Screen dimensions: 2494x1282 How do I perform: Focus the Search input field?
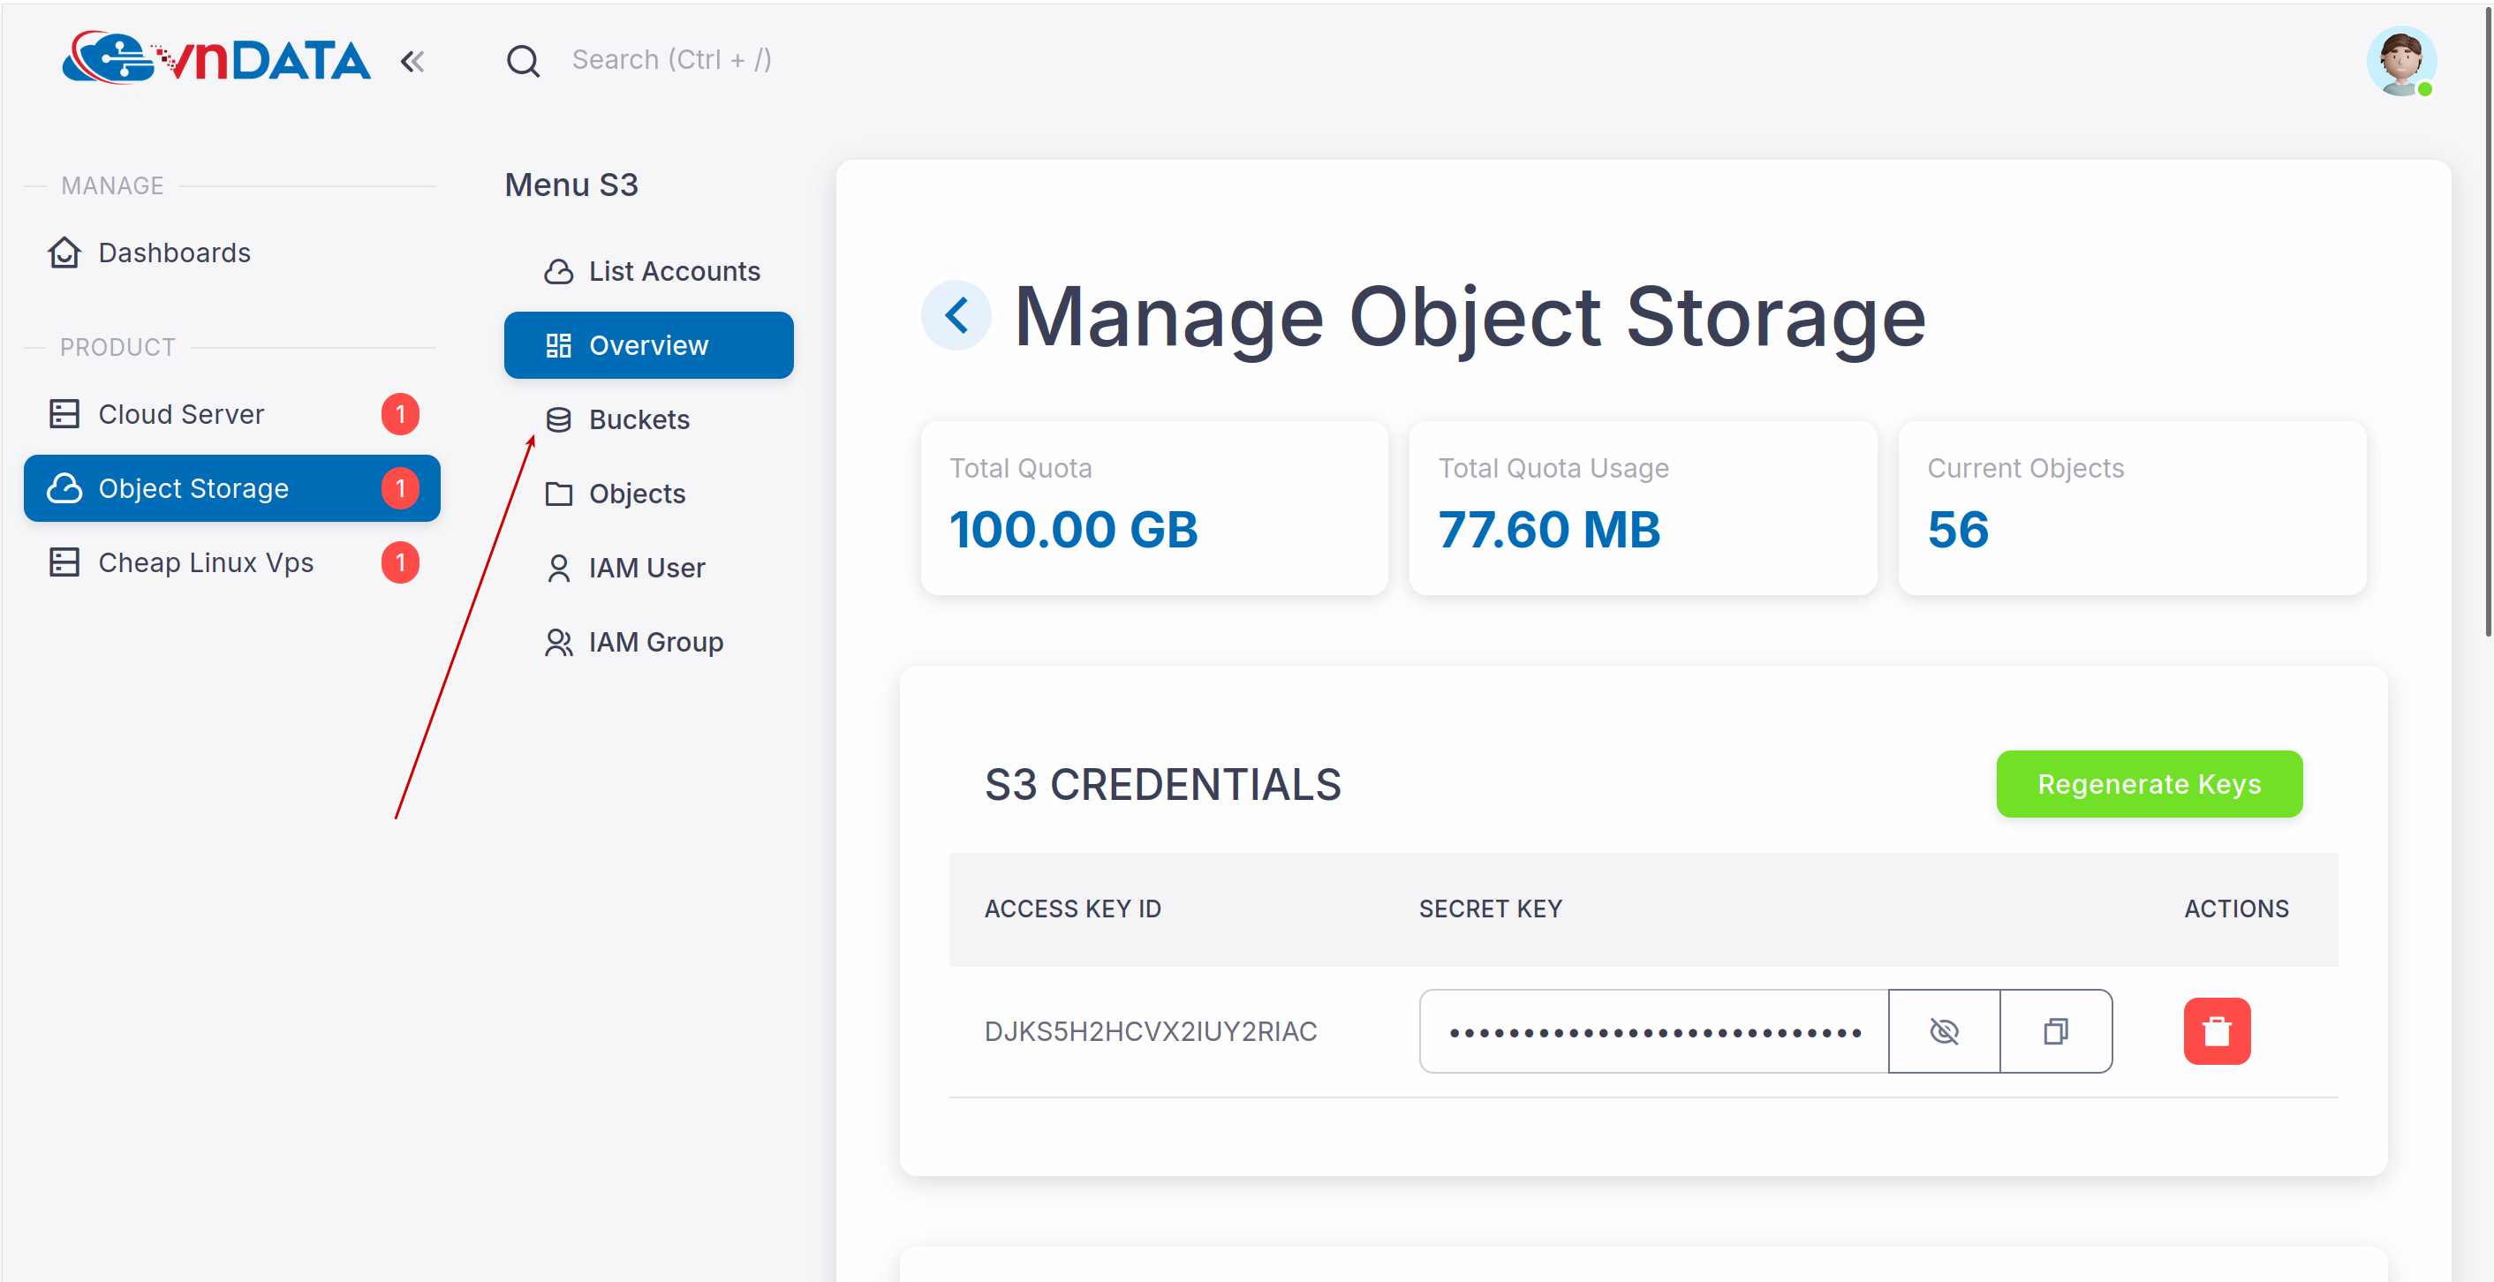pyautogui.click(x=671, y=60)
